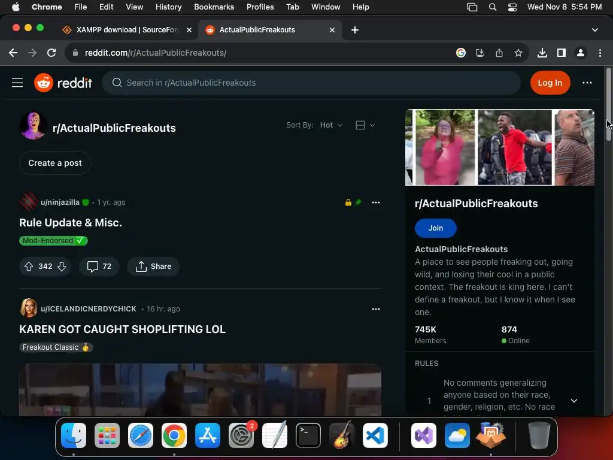This screenshot has height=460, width=613.
Task: Open the u/ICELANDICNERDYCHICK profile link
Action: point(89,309)
